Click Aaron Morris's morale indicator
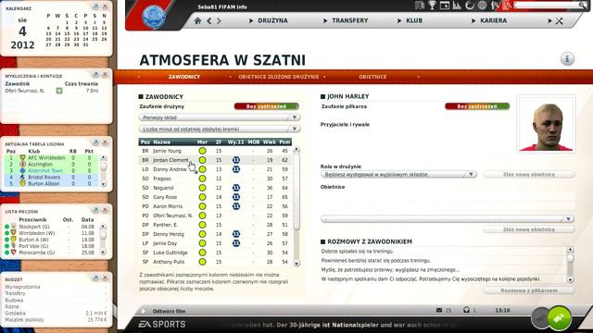593x333 pixels. click(202, 206)
